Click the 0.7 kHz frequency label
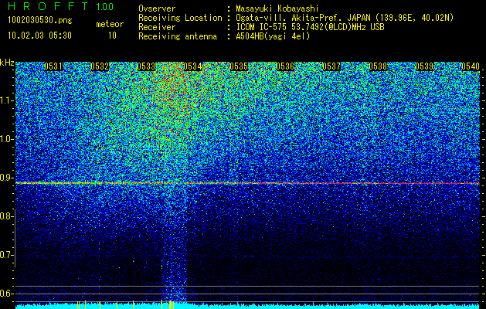Screen dimensions: 486x309 [x=5, y=255]
